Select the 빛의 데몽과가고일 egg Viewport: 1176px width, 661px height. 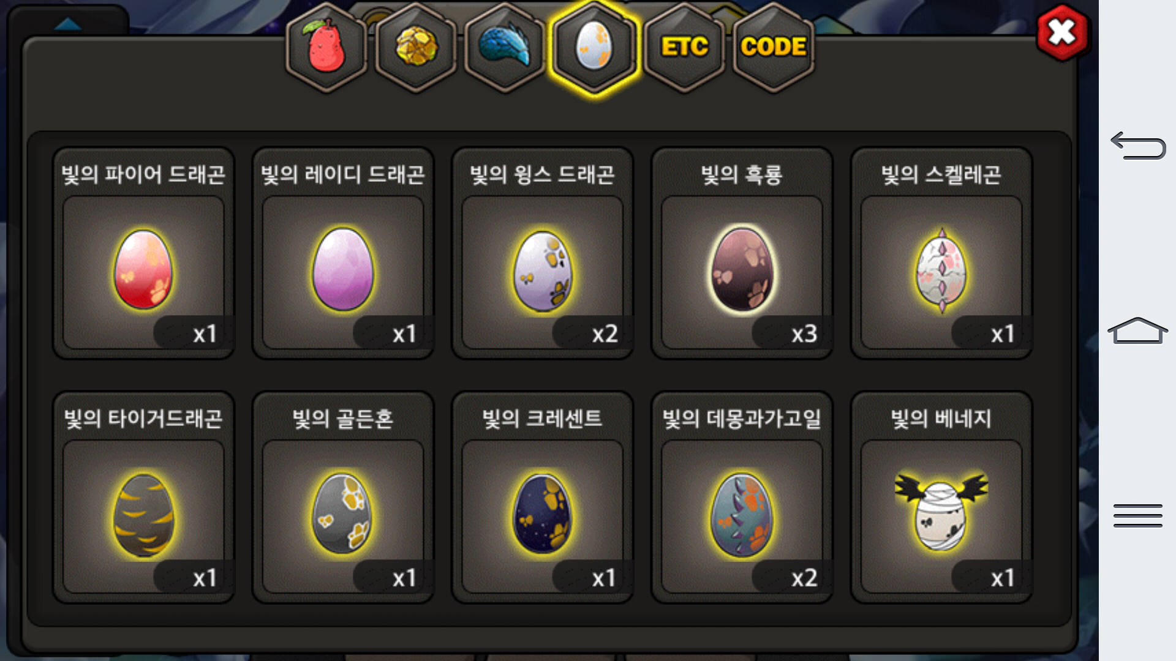coord(742,498)
